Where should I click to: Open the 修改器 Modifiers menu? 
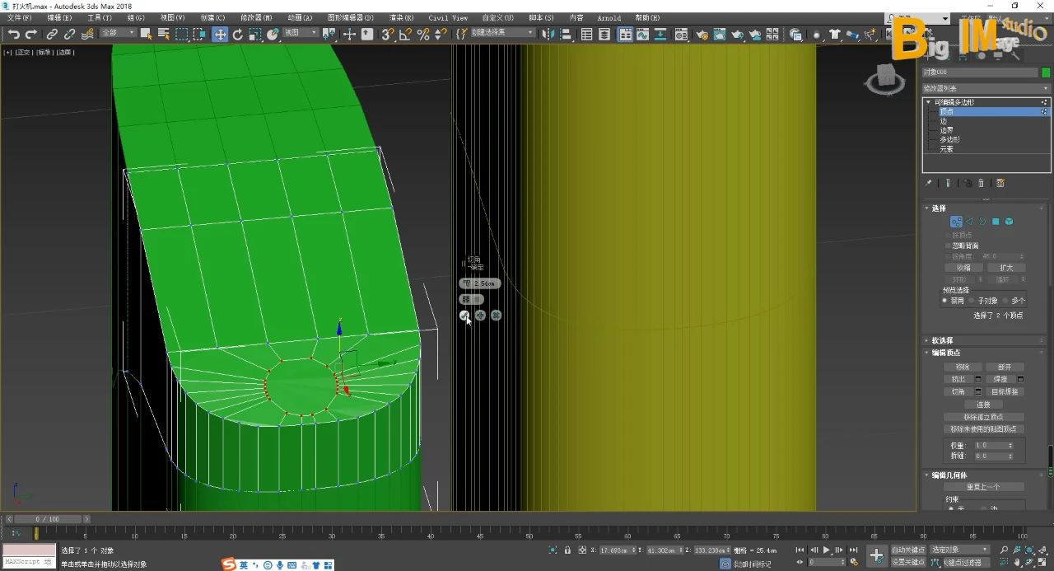point(255,17)
